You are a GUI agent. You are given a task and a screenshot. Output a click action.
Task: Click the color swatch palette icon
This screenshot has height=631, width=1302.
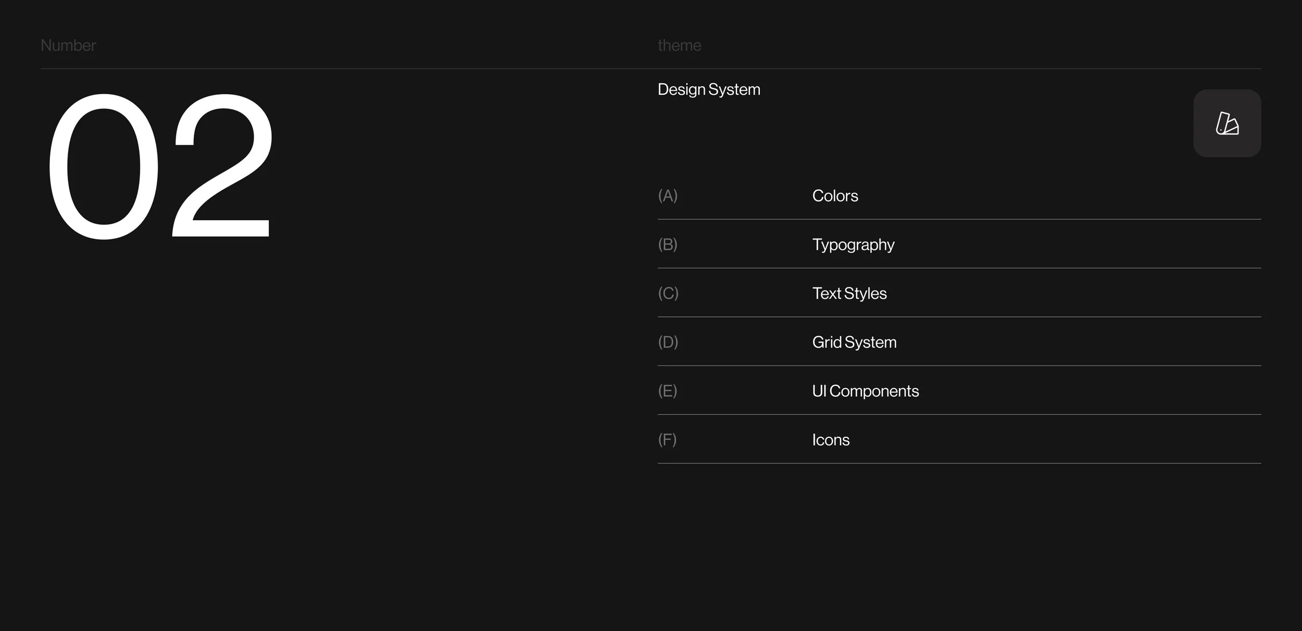(1227, 124)
